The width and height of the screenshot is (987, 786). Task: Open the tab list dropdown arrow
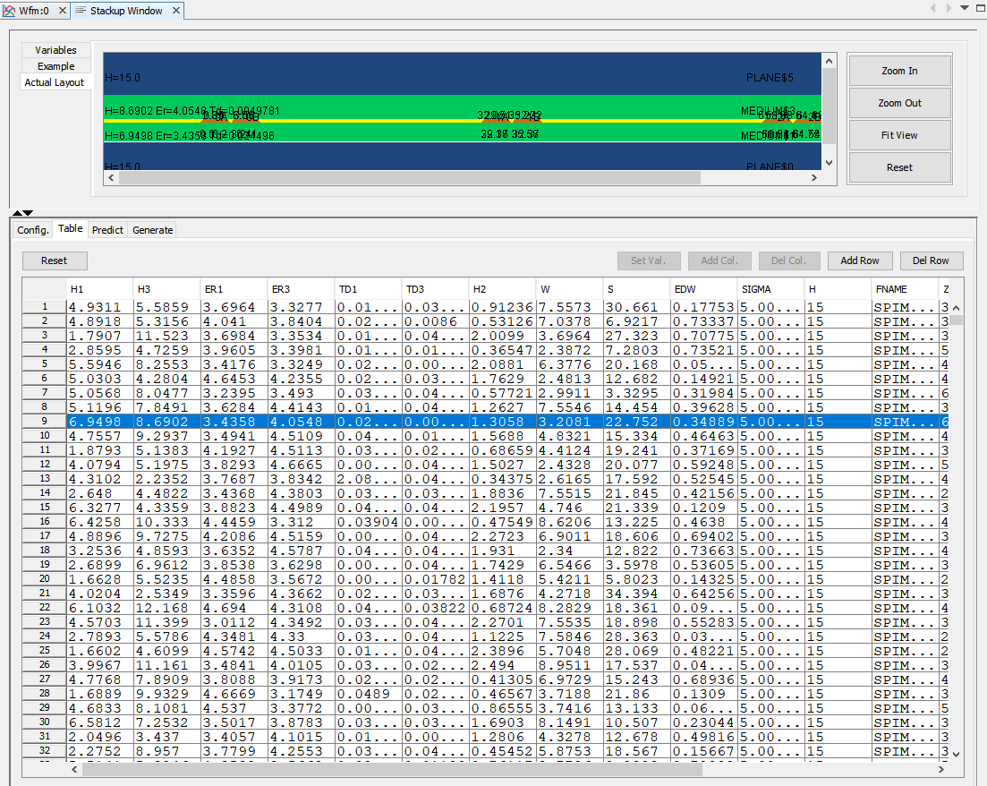coord(964,8)
